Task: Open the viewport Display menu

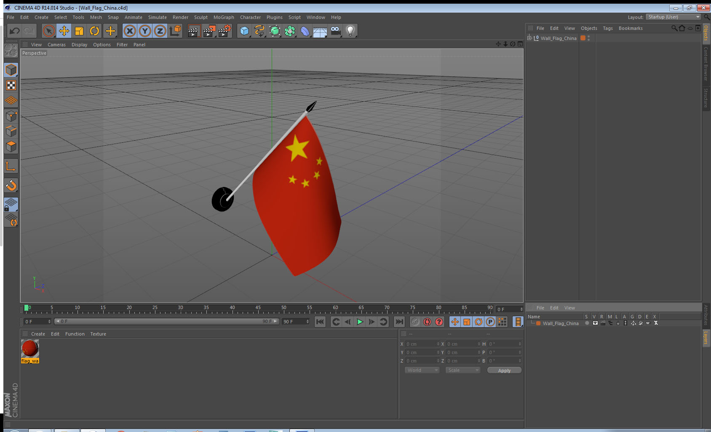Action: (79, 45)
